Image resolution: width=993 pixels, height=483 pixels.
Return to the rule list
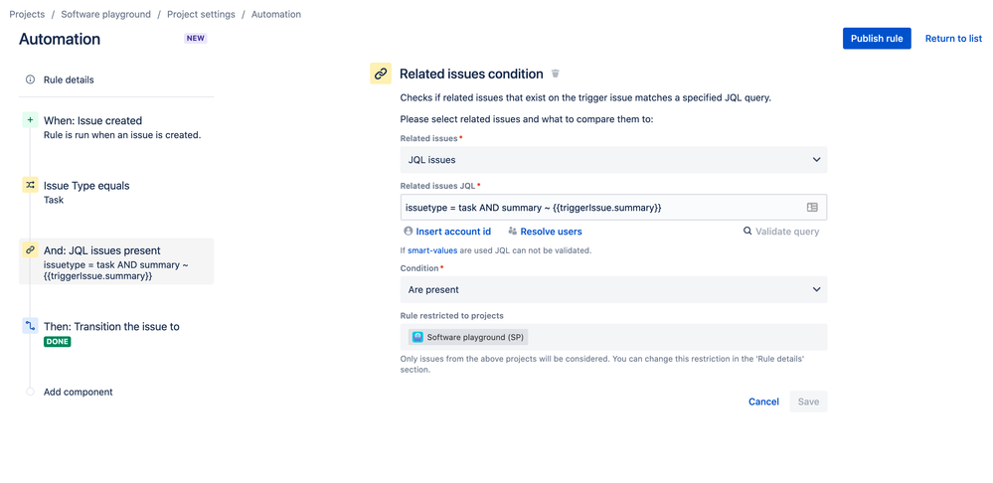point(953,39)
